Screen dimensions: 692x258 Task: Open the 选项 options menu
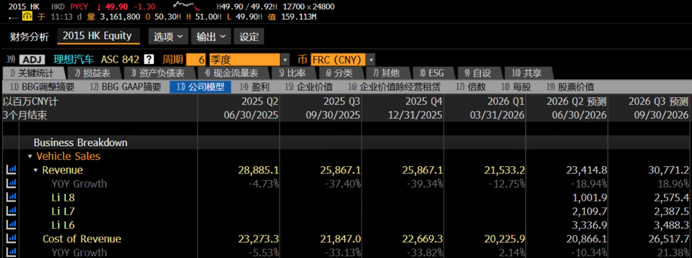[168, 36]
